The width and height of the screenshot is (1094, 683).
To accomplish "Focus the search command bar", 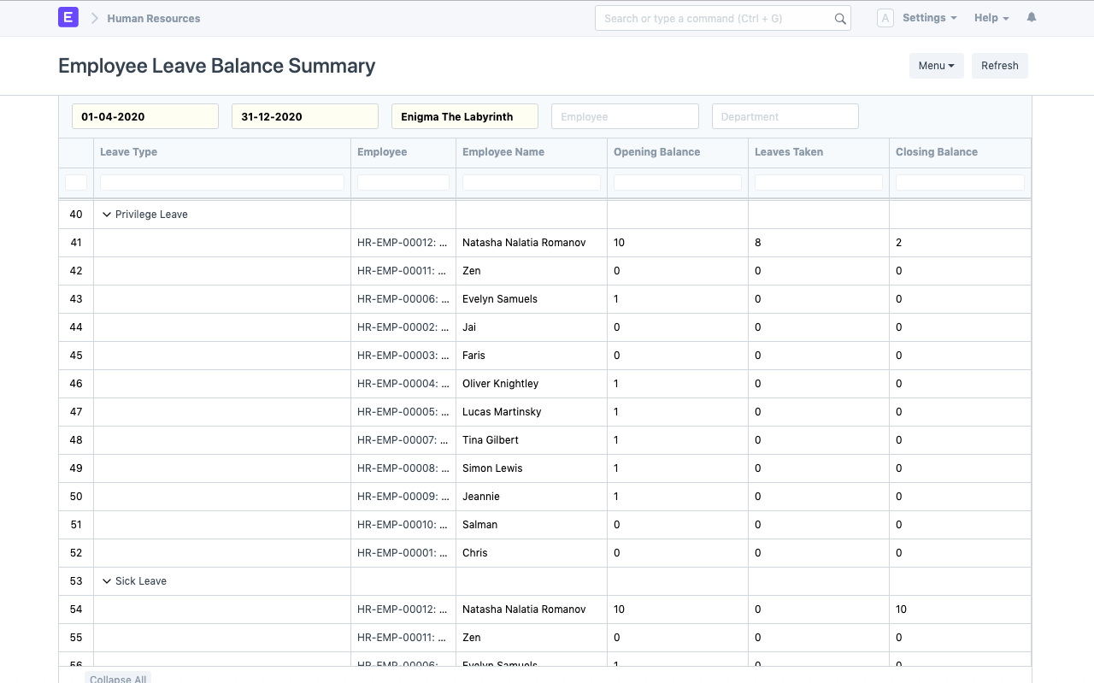I will point(723,18).
